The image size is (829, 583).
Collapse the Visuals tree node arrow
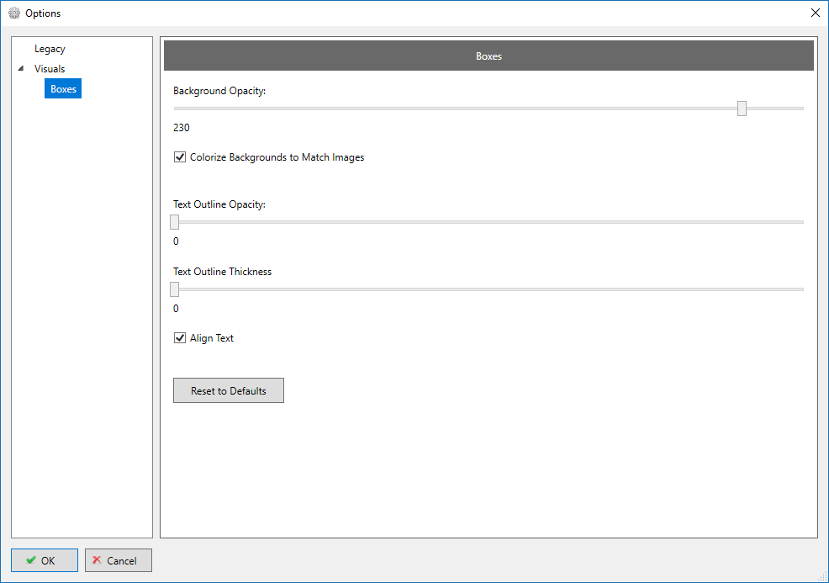21,69
